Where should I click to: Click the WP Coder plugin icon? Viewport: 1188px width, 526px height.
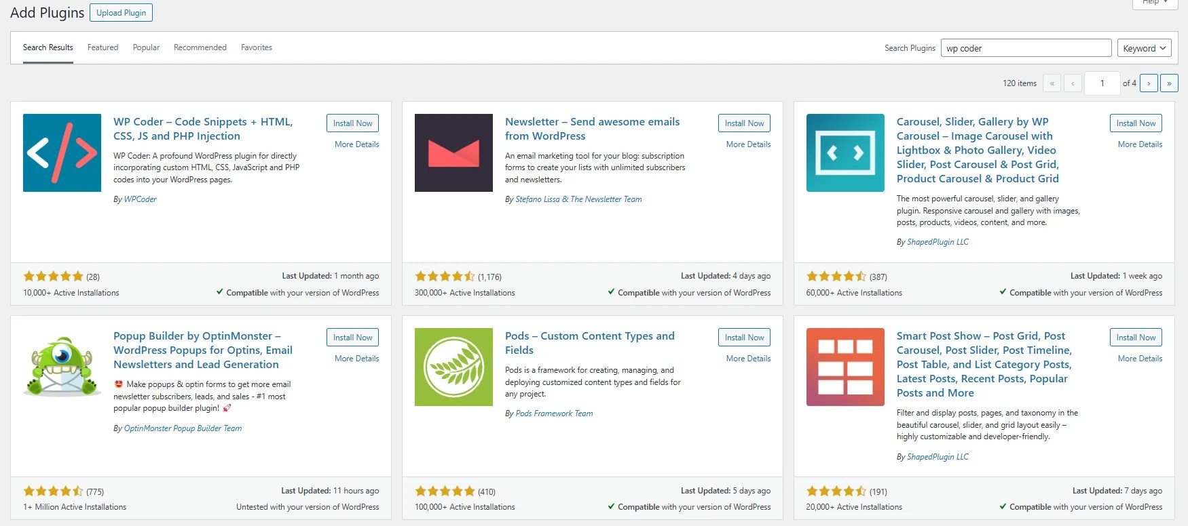(62, 153)
